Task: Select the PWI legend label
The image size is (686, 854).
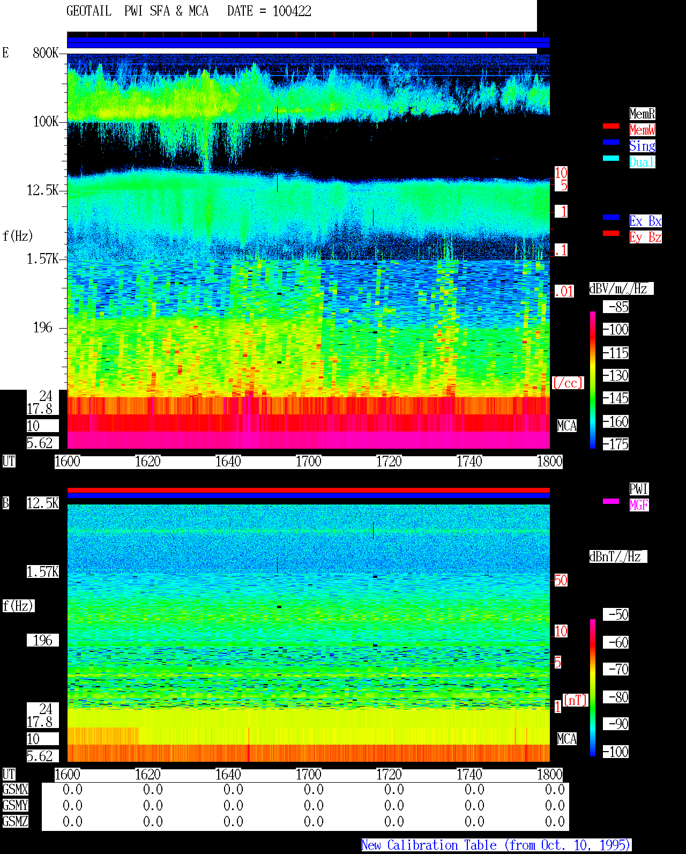Action: pyautogui.click(x=639, y=489)
